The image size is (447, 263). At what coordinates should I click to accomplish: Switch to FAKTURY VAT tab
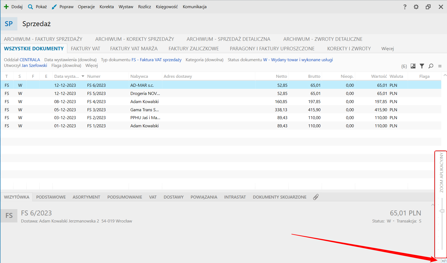click(86, 49)
